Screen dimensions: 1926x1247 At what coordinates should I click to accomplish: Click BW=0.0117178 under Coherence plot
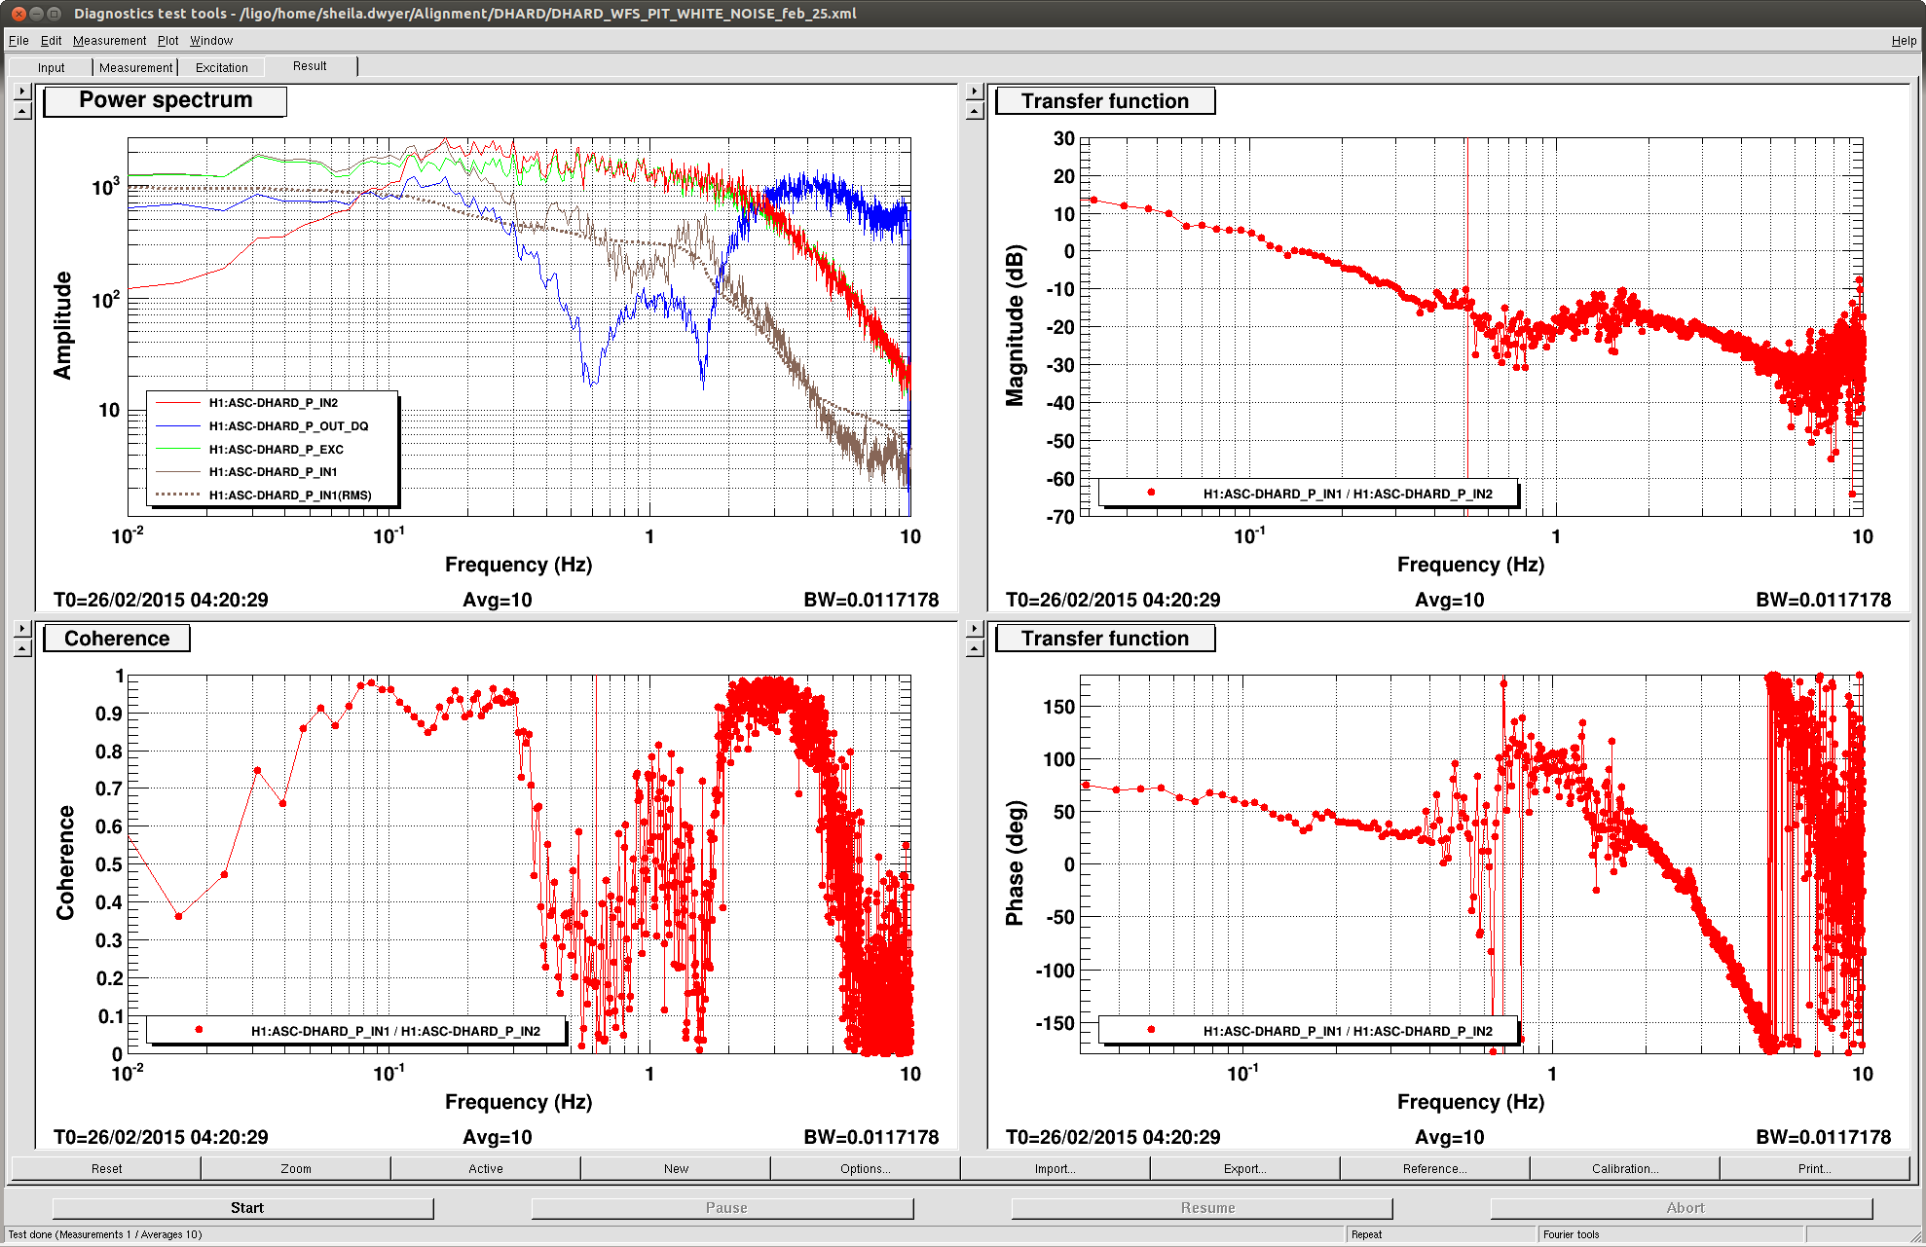click(x=871, y=1137)
